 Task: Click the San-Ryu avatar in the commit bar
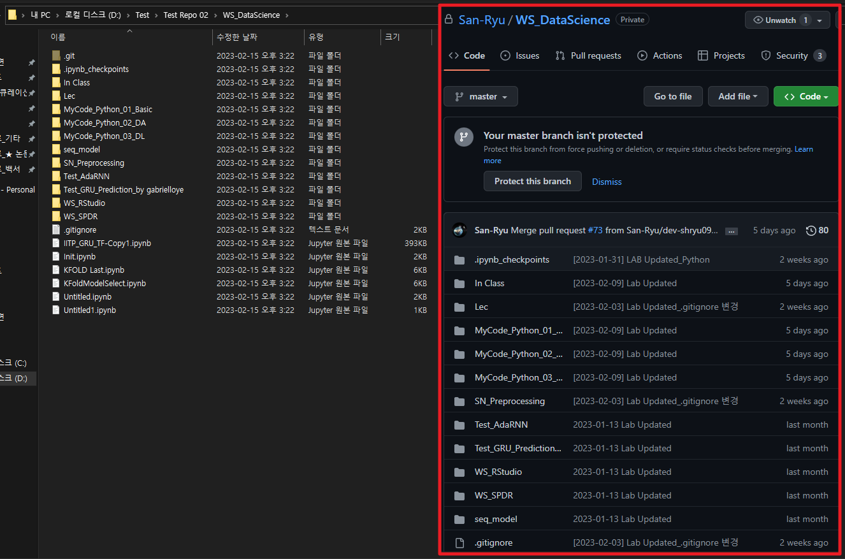click(459, 230)
